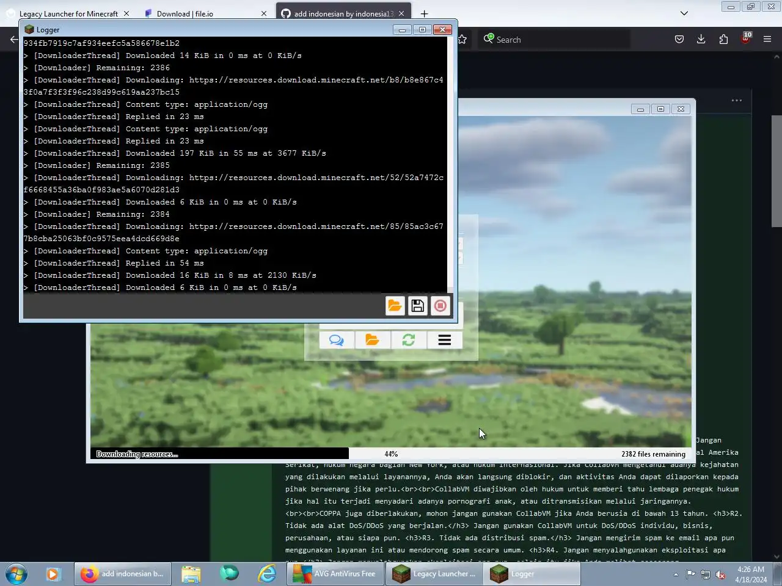The width and height of the screenshot is (782, 586).
Task: Open AVG AntiVirus Free taskbar button
Action: point(336,574)
